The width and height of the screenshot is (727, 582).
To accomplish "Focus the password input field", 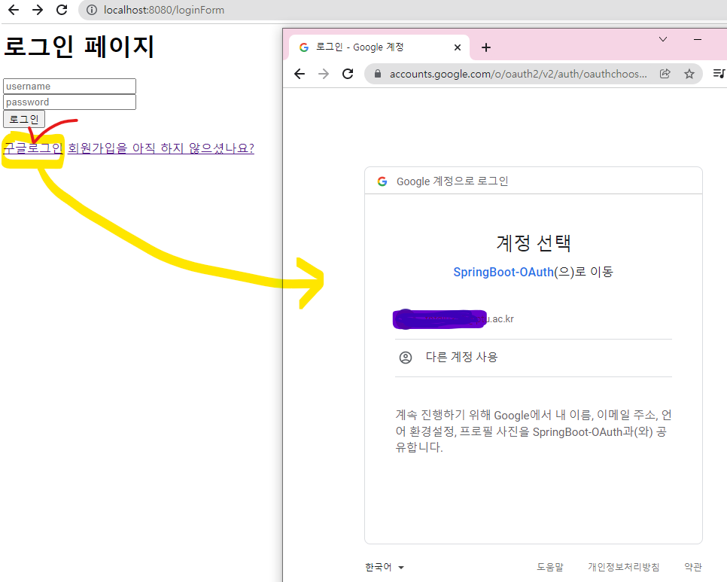I will 69,102.
